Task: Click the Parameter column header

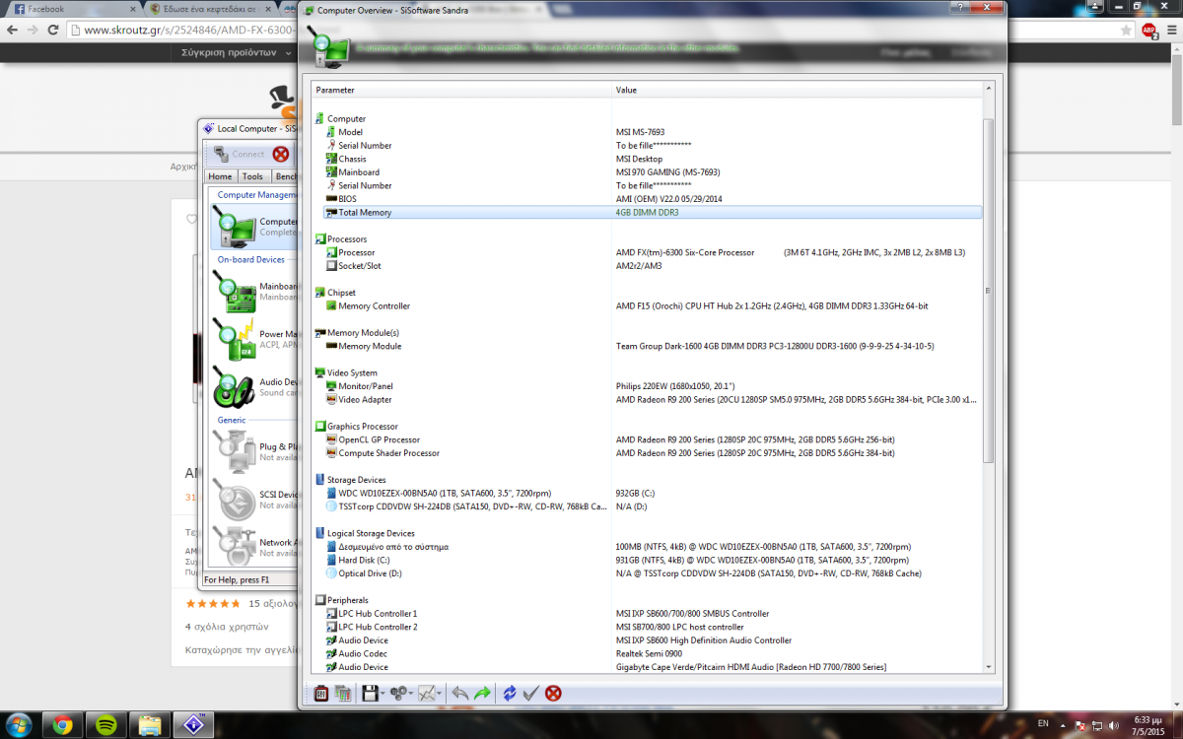Action: point(461,90)
